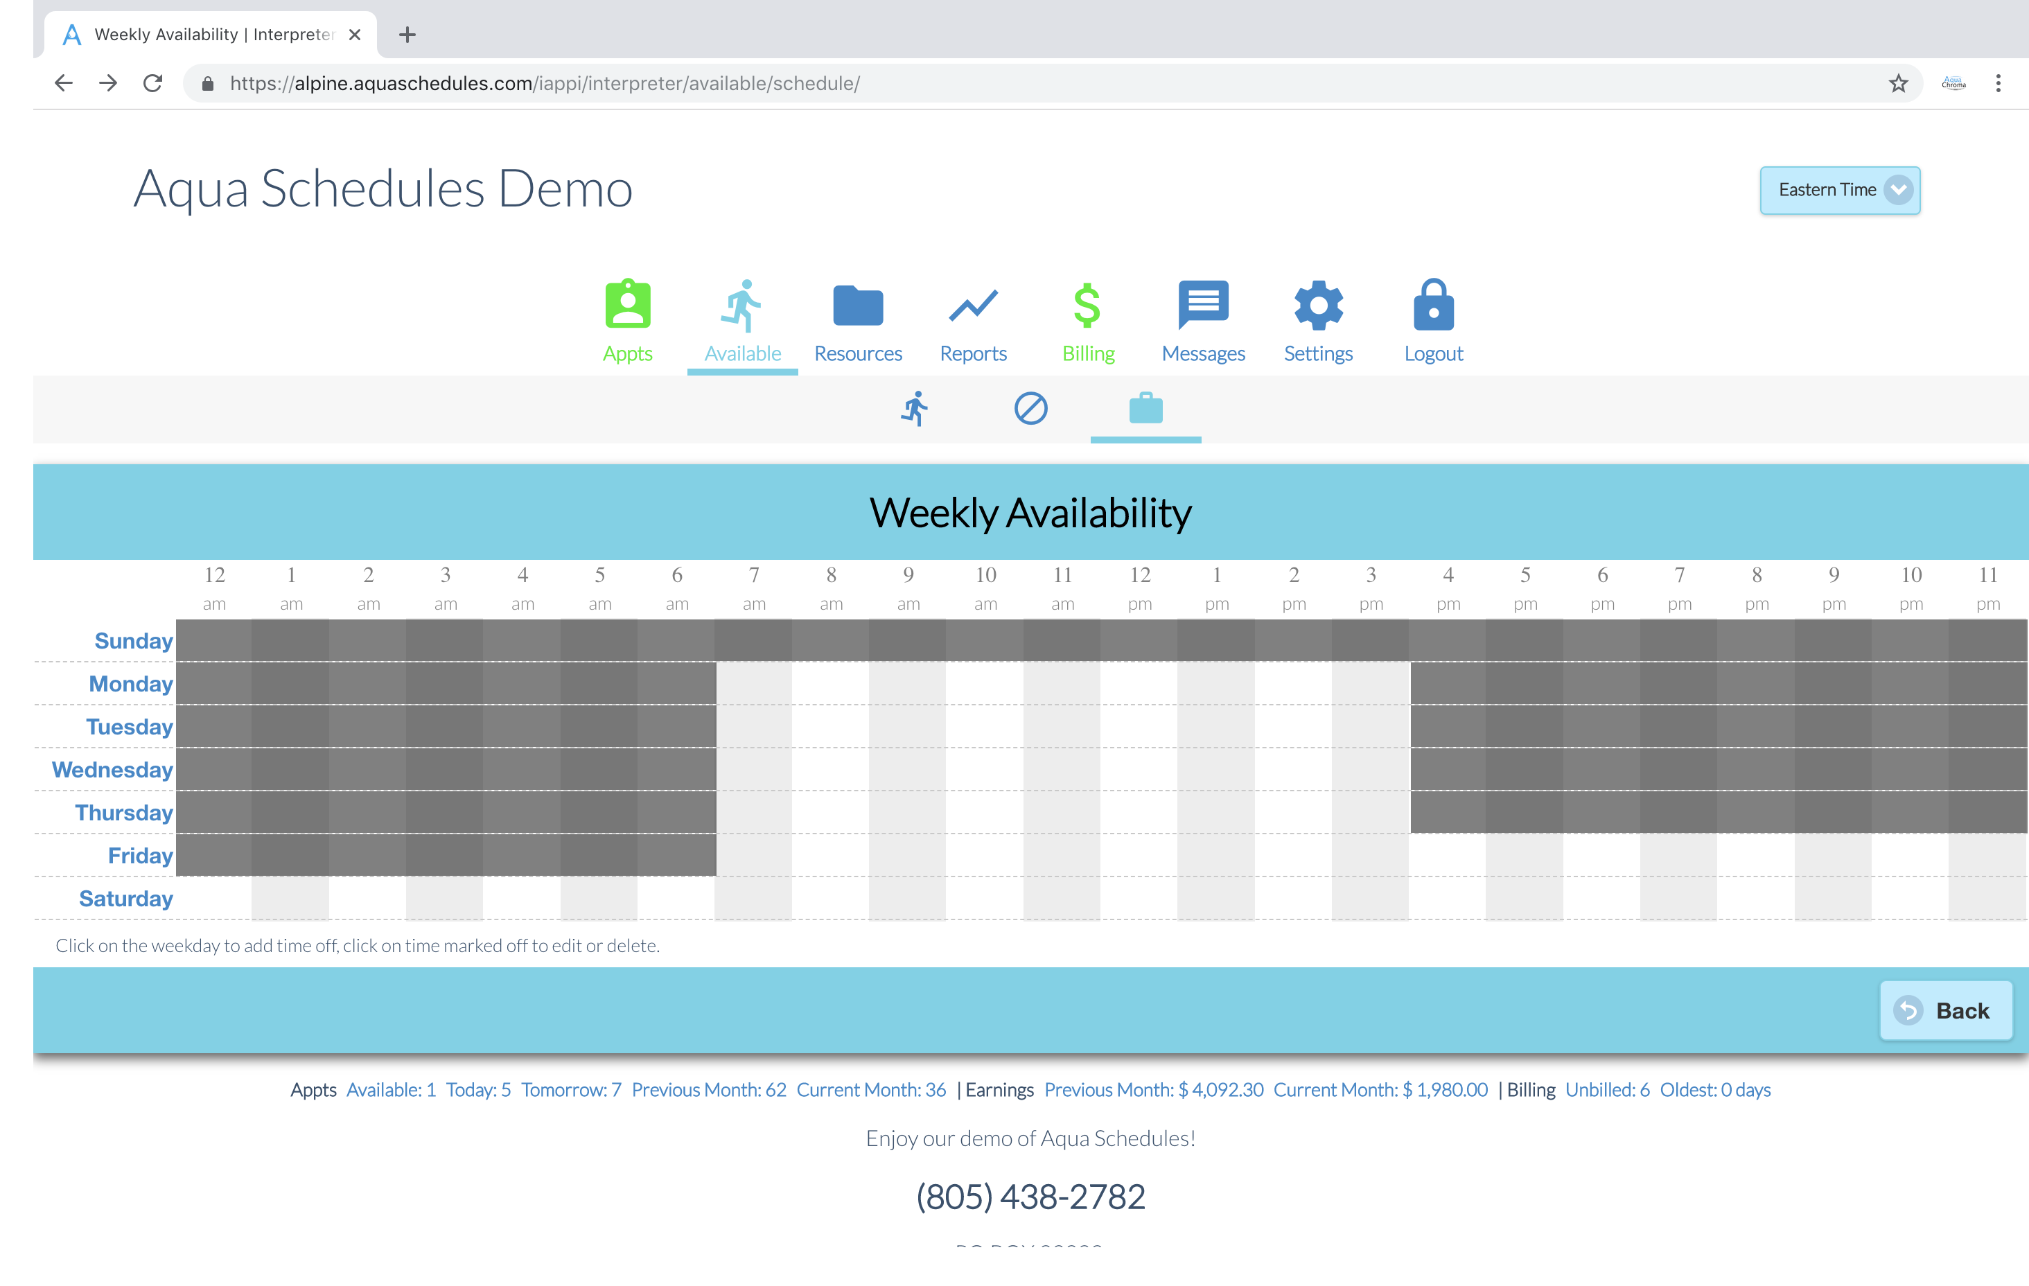This screenshot has height=1286, width=2029.
Task: Edit Sunday's all-day time off block
Action: point(1101,640)
